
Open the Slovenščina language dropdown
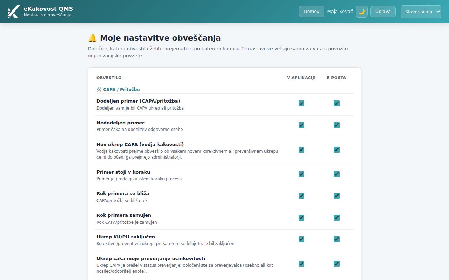click(421, 12)
